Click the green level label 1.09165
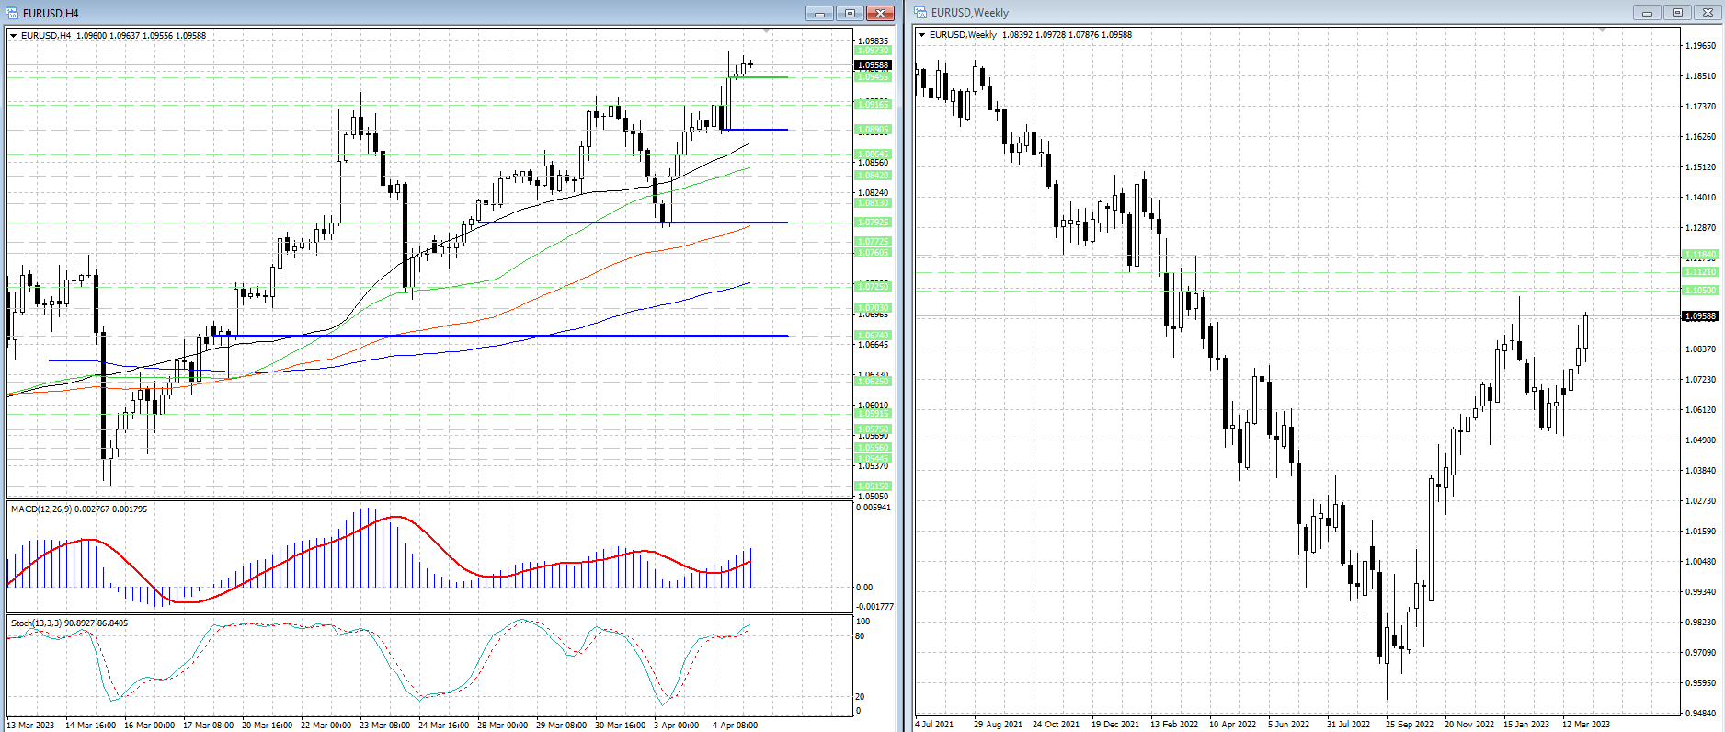Viewport: 1725px width, 732px height. click(x=873, y=105)
